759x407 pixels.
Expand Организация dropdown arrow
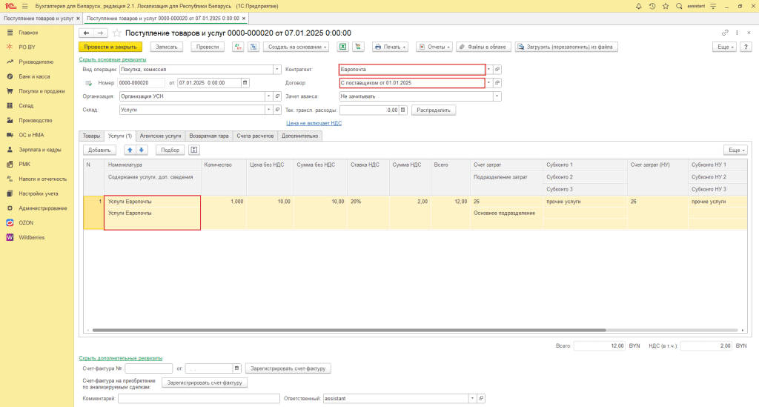(x=268, y=96)
